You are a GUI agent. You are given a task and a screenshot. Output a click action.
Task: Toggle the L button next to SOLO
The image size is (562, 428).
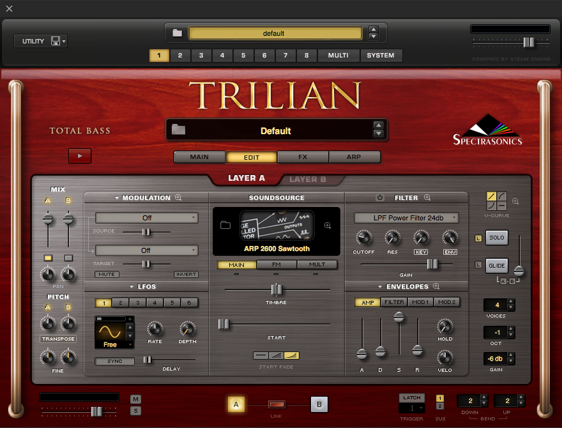coord(478,238)
